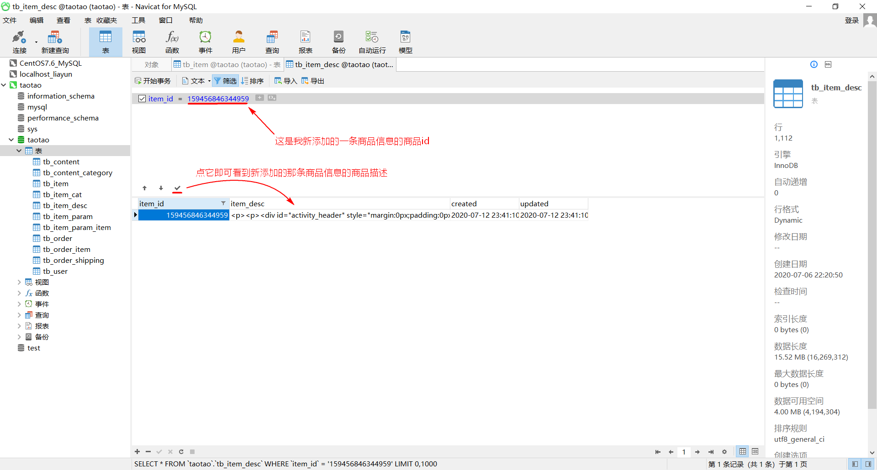This screenshot has height=470, width=877.
Task: Go to the first page of records
Action: 658,452
